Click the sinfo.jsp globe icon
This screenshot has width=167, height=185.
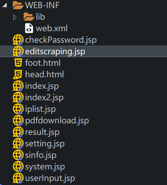point(18,155)
